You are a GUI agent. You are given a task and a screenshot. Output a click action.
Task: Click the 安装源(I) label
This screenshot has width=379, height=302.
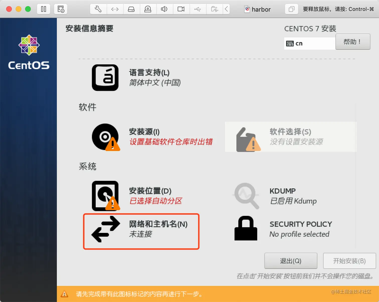144,132
